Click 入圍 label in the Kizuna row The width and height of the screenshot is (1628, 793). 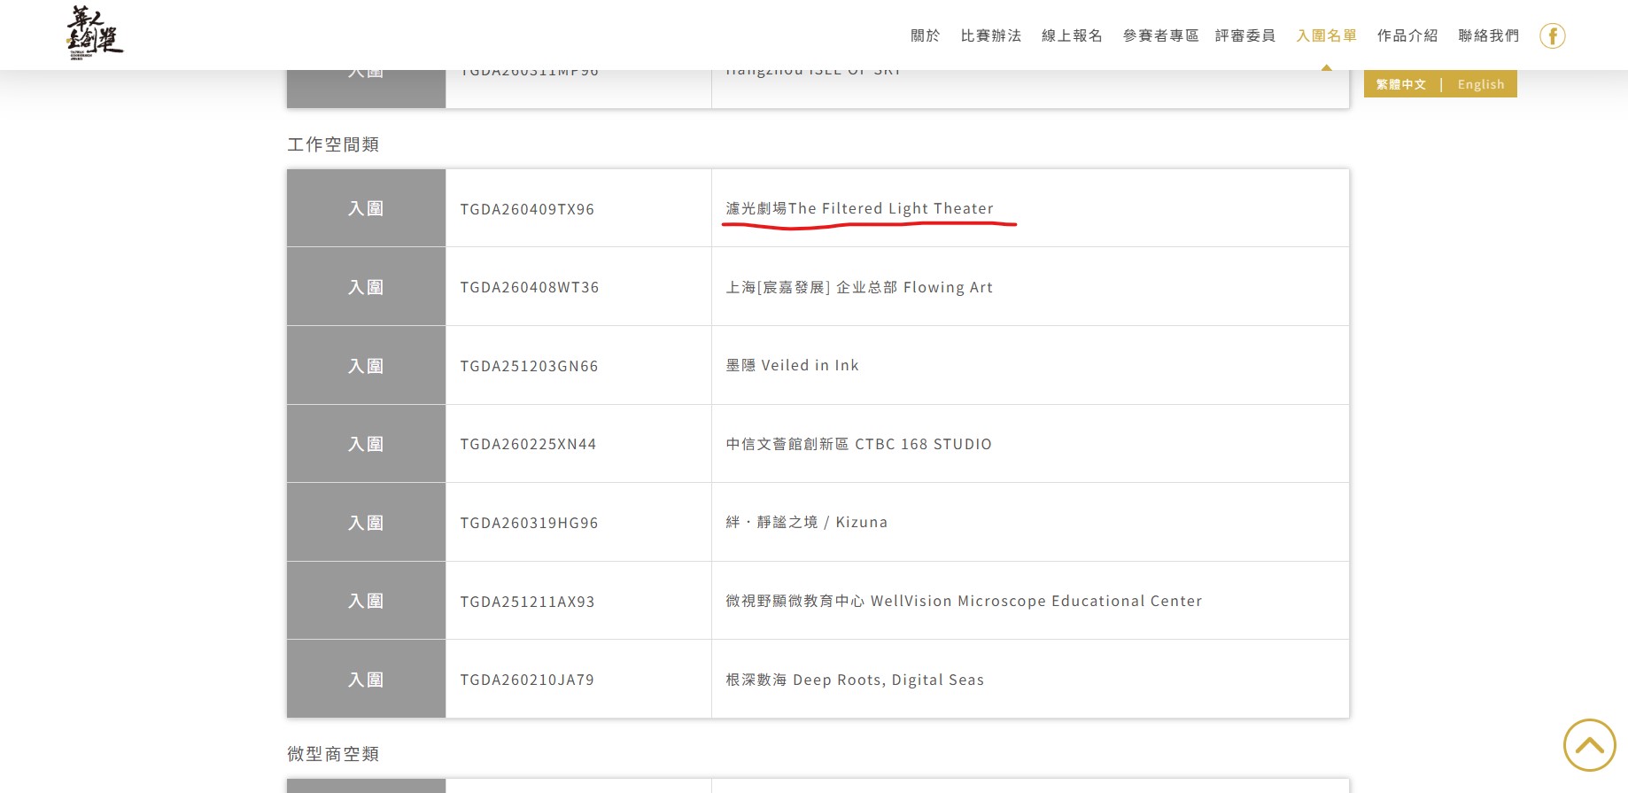[x=366, y=523]
